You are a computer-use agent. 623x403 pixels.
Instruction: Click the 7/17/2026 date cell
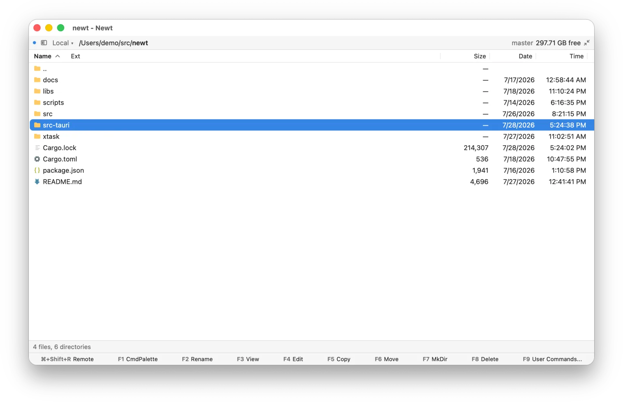tap(519, 80)
